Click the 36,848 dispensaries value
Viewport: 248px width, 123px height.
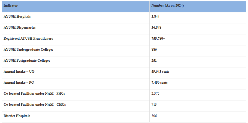pos(156,28)
